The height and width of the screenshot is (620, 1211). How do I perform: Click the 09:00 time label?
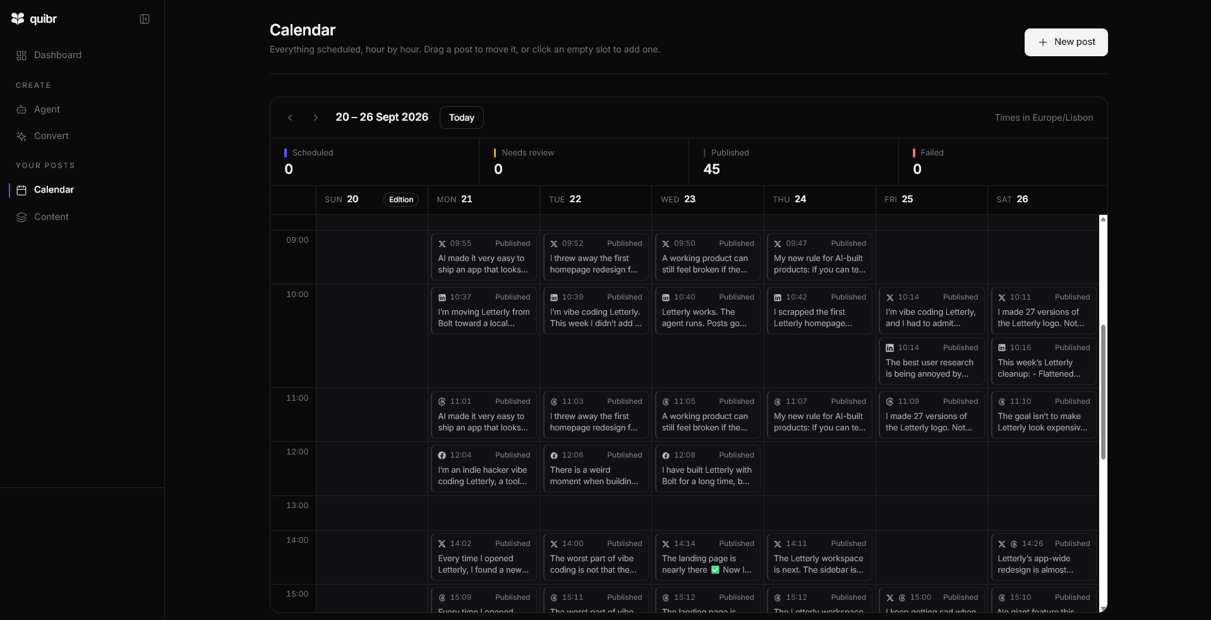[x=297, y=241]
